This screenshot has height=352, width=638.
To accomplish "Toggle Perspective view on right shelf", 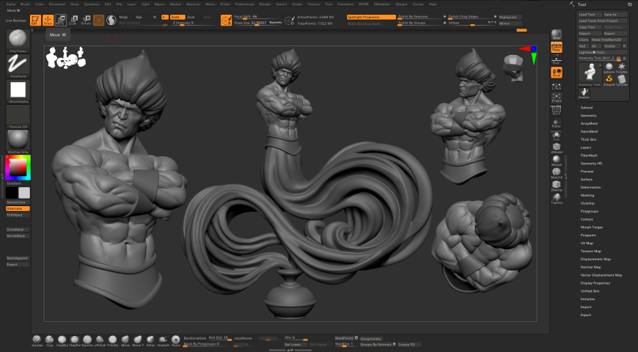I will point(556,47).
